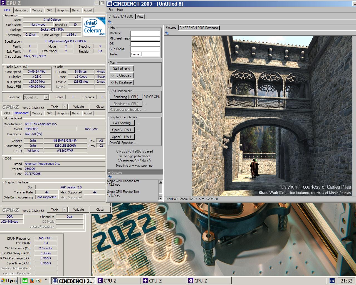Click the -> To Database button
The height and width of the screenshot is (285, 356).
121,82
